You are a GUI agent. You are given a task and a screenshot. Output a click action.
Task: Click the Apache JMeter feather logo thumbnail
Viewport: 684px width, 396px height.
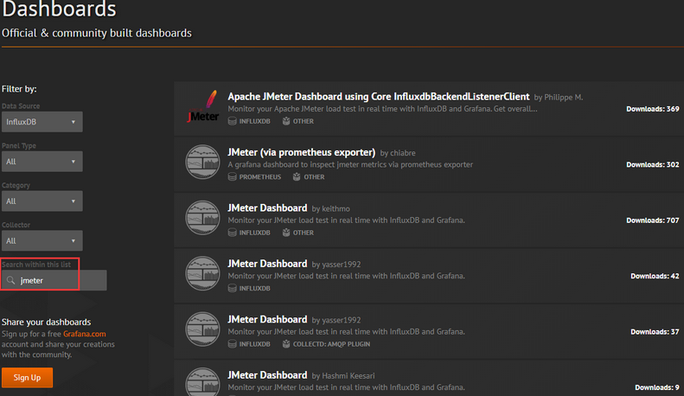203,107
